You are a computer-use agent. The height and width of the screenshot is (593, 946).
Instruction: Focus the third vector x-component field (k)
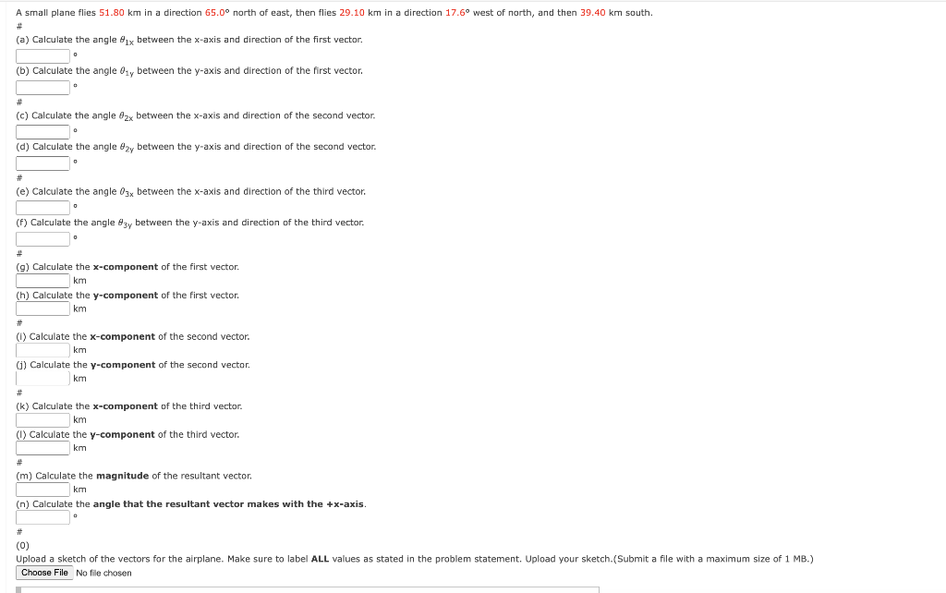click(42, 420)
